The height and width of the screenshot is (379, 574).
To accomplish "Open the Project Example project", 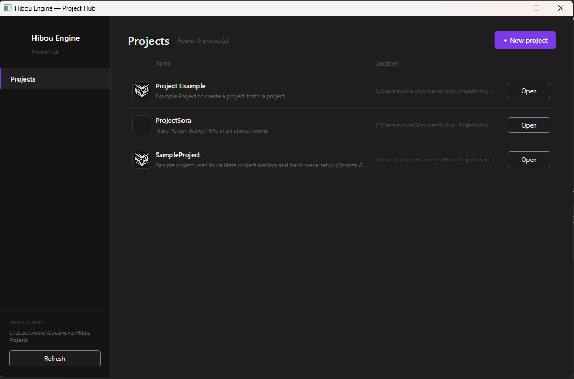I will 529,90.
